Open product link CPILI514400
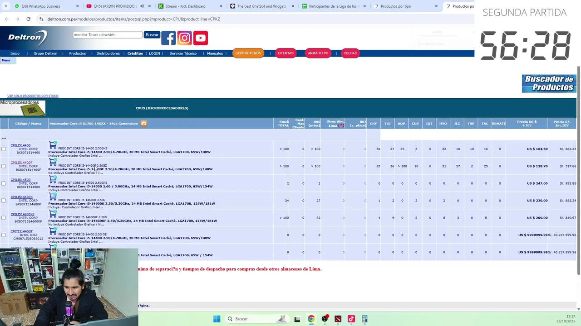This screenshot has height=326, width=581. [x=20, y=145]
